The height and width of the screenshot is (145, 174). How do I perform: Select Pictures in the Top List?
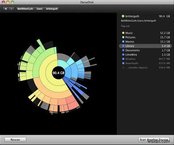point(146,37)
